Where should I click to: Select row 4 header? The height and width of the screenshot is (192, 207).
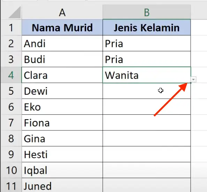(x=11, y=75)
